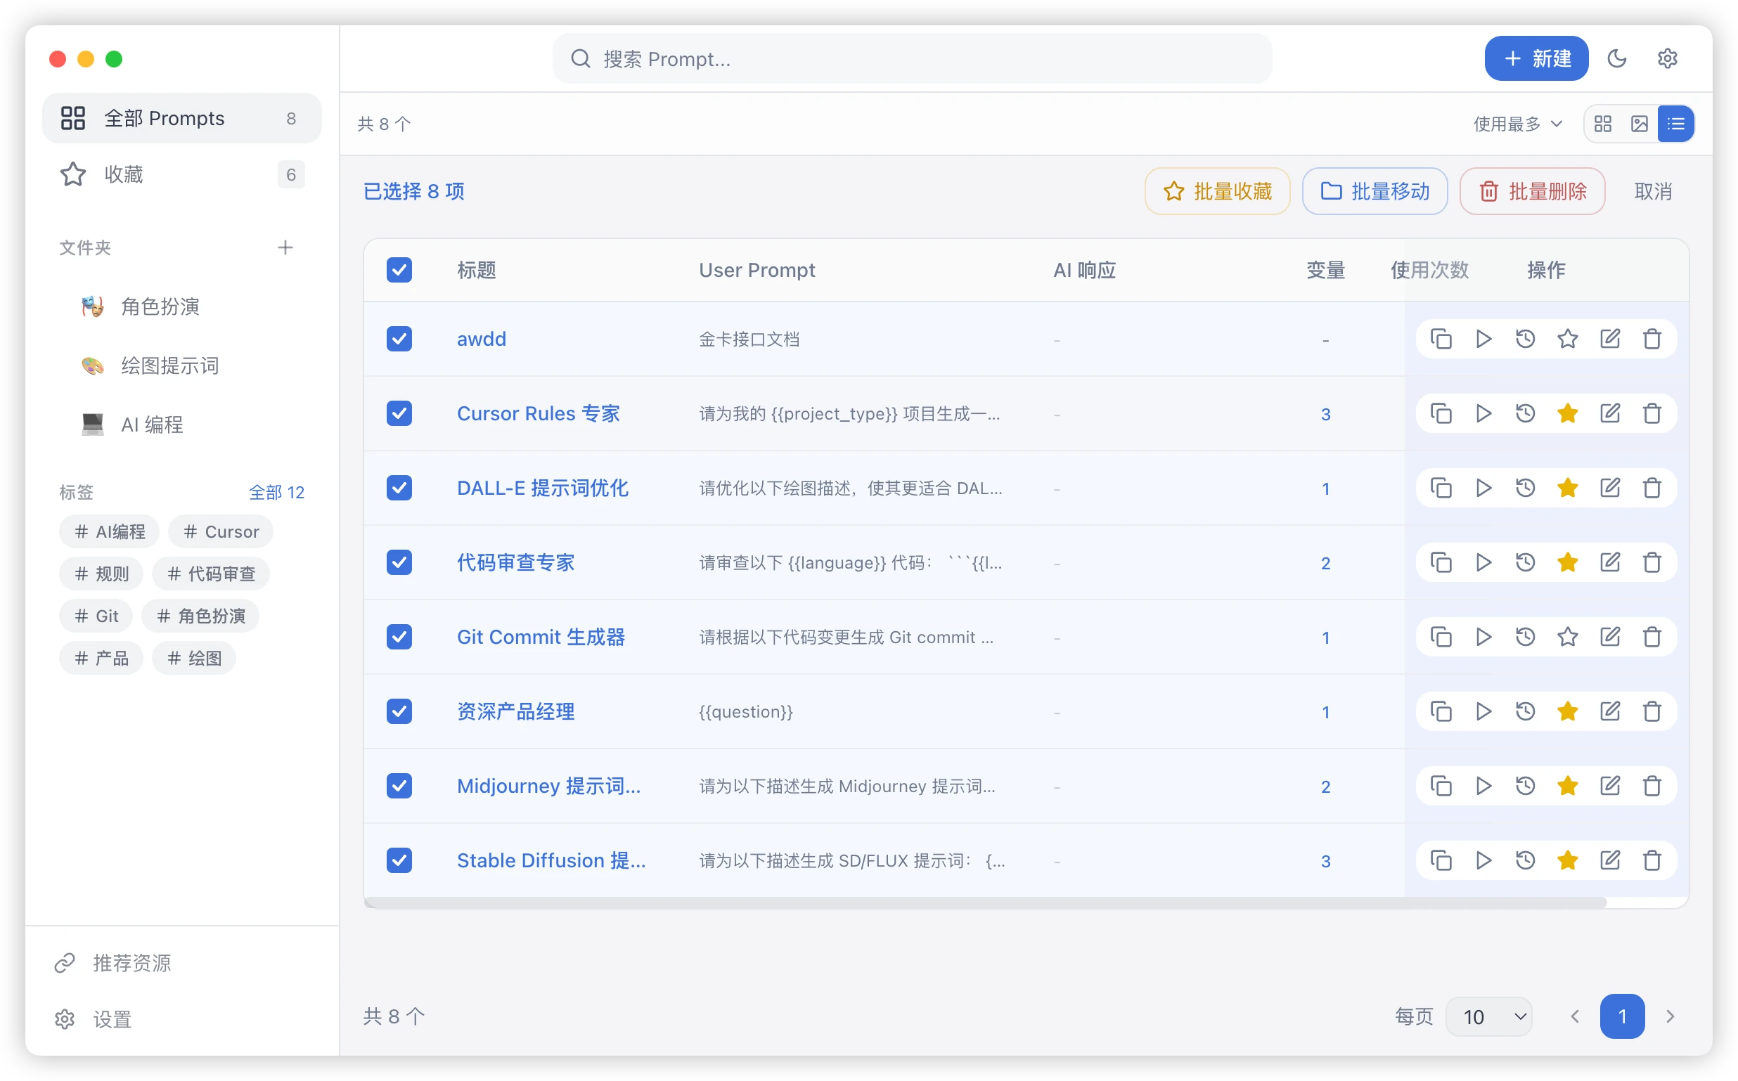Copy the Cursor Rules 专家 prompt
This screenshot has height=1081, width=1738.
click(1441, 413)
